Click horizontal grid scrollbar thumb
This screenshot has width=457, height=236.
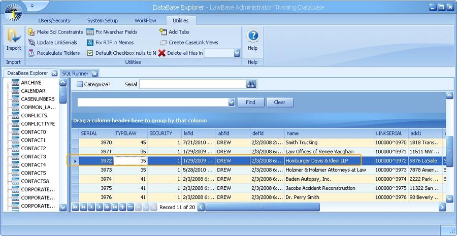pos(263,207)
